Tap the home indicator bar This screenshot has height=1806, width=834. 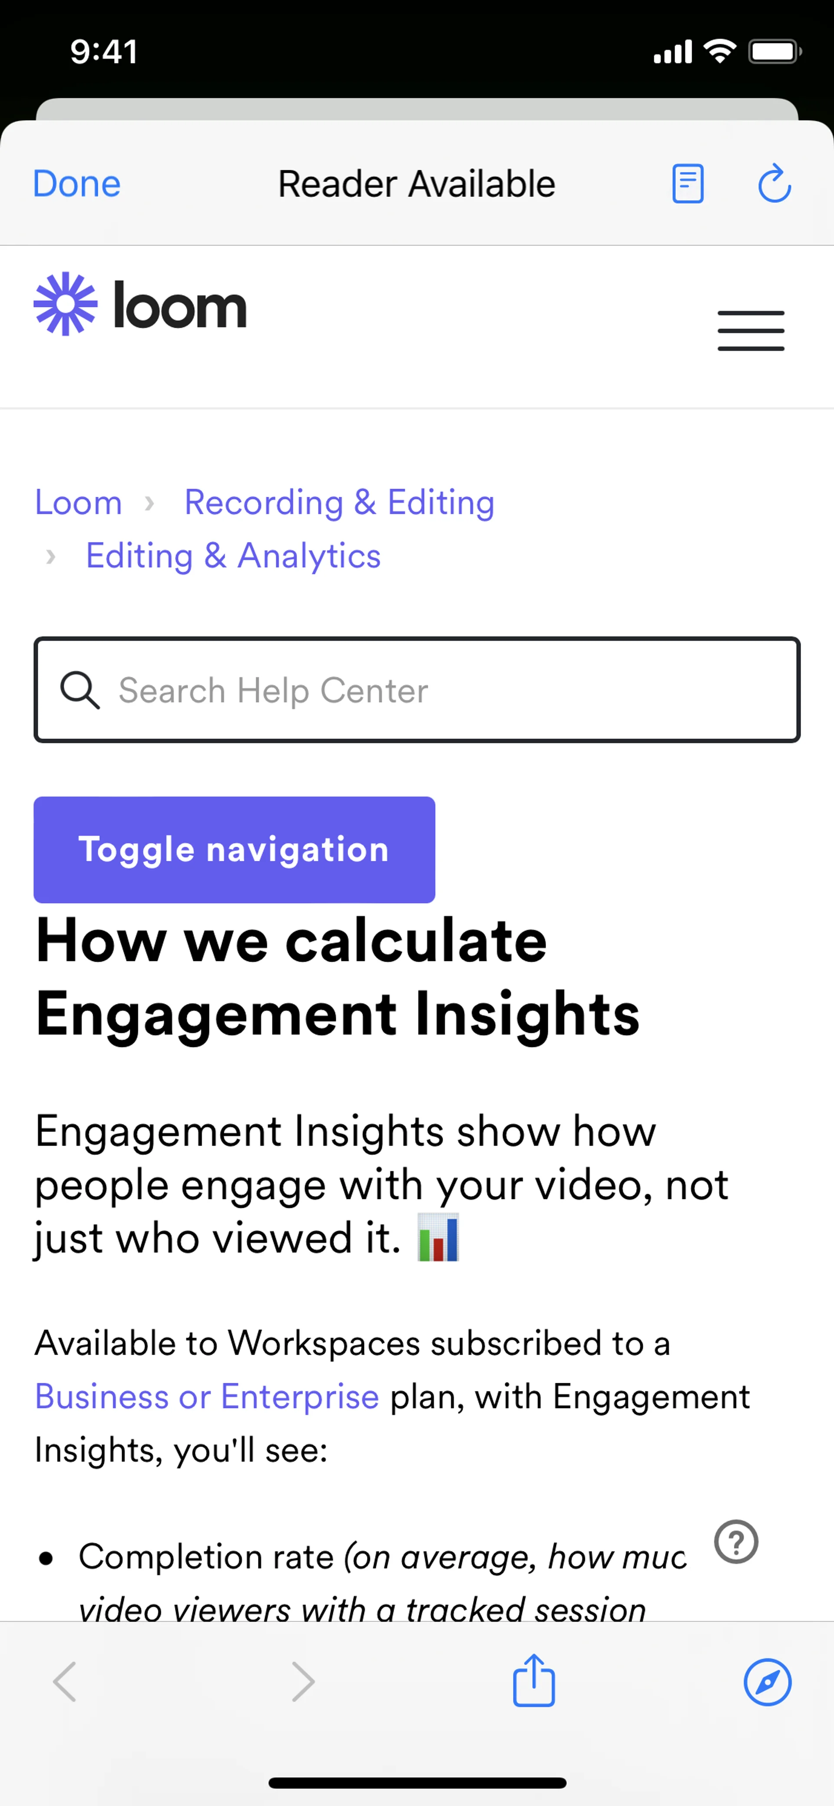[x=417, y=1783]
